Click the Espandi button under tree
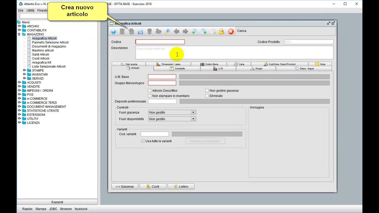Viewport: 379px width, 213px height. (57, 202)
